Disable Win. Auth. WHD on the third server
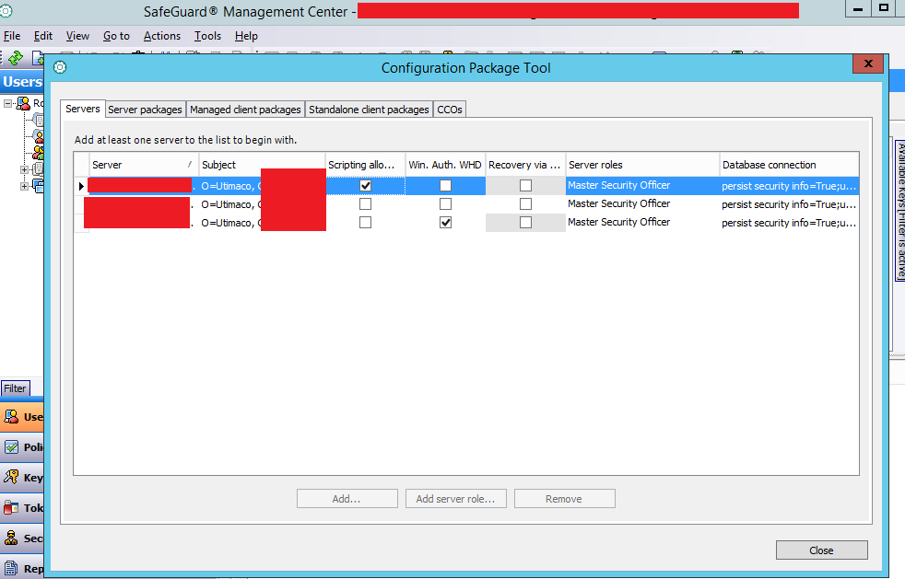This screenshot has height=579, width=905. pyautogui.click(x=446, y=223)
